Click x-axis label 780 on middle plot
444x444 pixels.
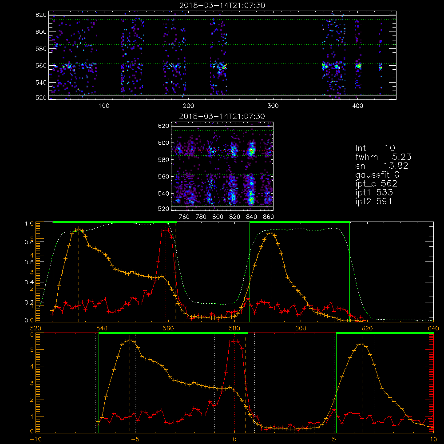coord(201,217)
